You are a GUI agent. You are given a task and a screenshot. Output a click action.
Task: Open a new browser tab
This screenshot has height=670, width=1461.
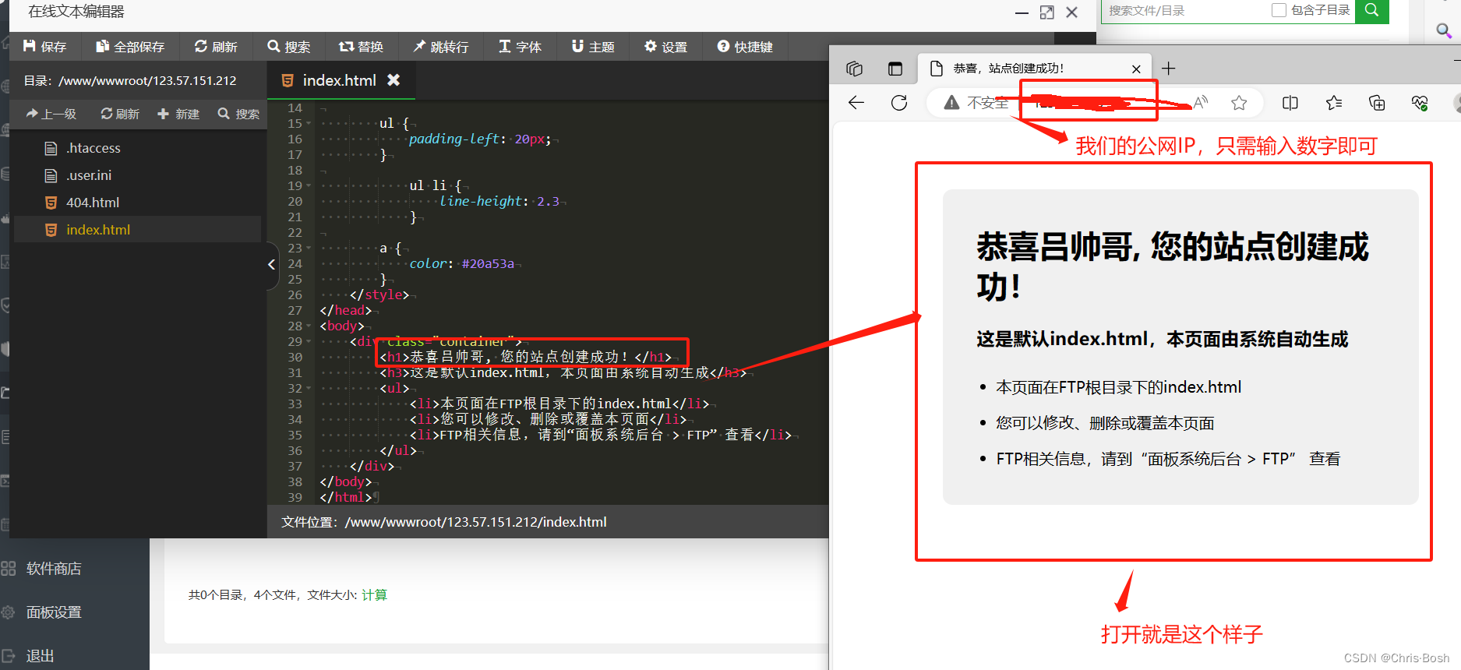coord(1168,69)
